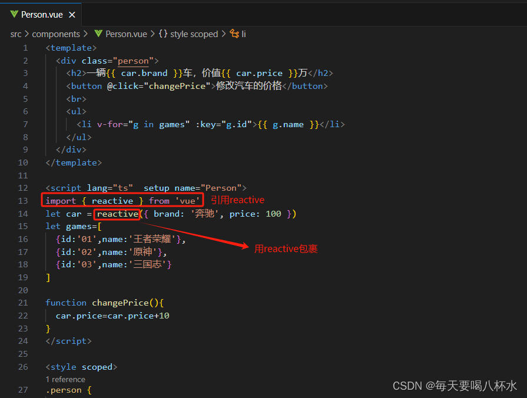Click the .person selector on line 27
Image resolution: width=527 pixels, height=398 pixels.
pos(64,390)
